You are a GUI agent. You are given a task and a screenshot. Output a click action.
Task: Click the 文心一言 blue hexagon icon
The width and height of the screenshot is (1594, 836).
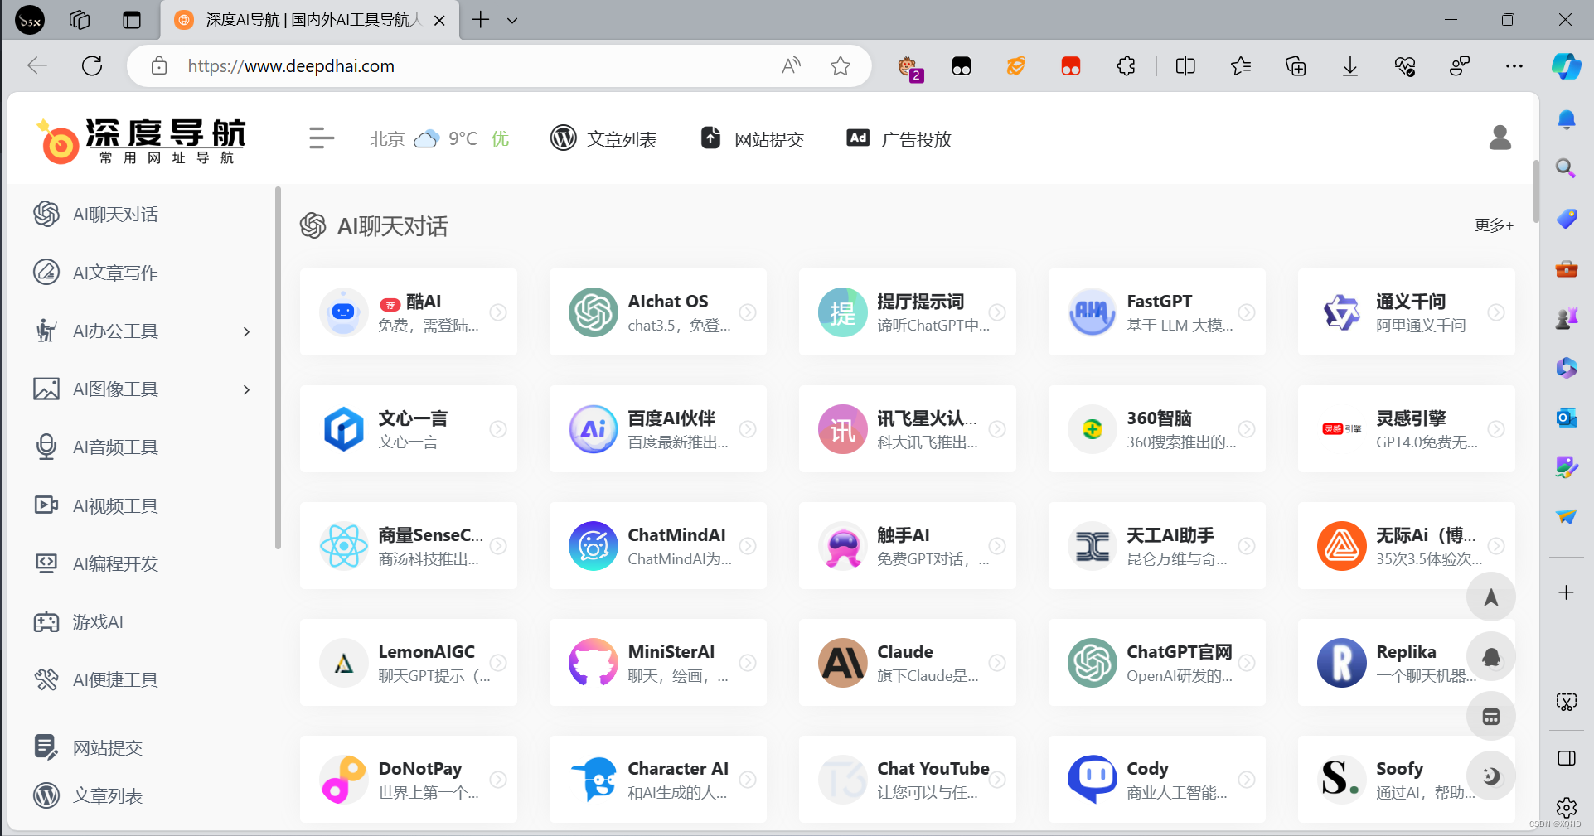coord(343,429)
